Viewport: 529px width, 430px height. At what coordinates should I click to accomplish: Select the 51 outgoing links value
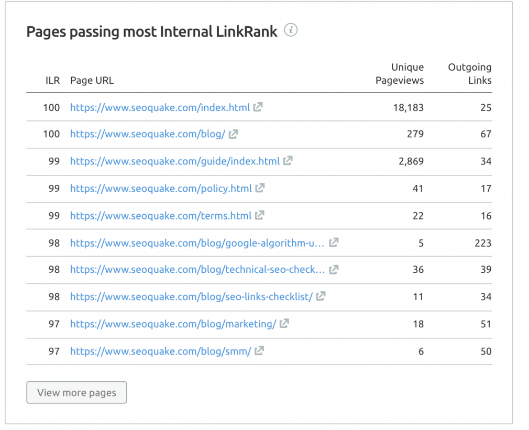point(486,324)
